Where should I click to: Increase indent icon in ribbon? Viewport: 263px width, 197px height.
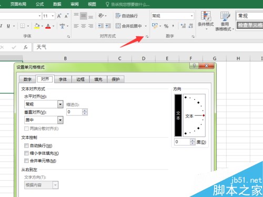[x=108, y=26]
